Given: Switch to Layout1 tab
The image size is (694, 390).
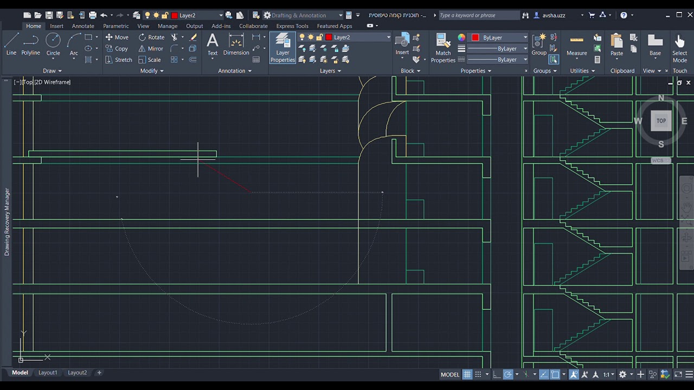Looking at the screenshot, I should coord(48,373).
